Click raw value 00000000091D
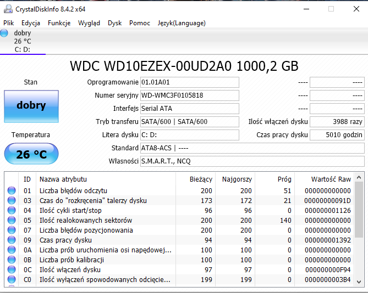The image size is (368, 293). (x=327, y=201)
